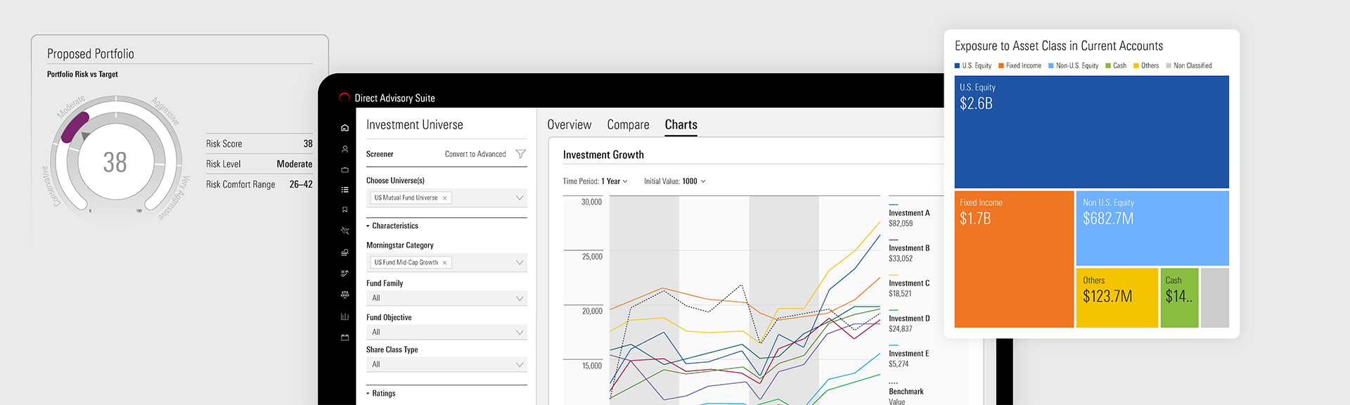Open the calendar sidebar icon
The width and height of the screenshot is (1350, 405).
coord(345,337)
